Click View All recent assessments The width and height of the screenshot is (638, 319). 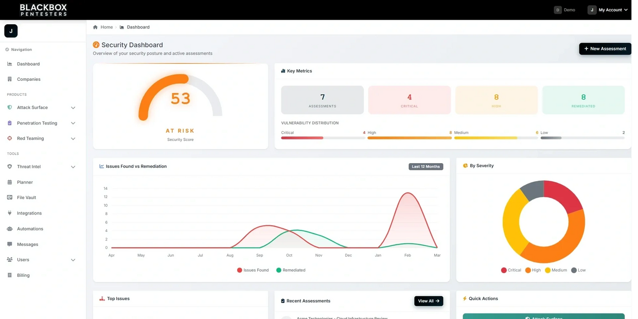(428, 301)
